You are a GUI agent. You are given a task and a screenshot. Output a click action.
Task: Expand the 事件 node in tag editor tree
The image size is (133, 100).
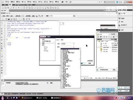pos(41,45)
